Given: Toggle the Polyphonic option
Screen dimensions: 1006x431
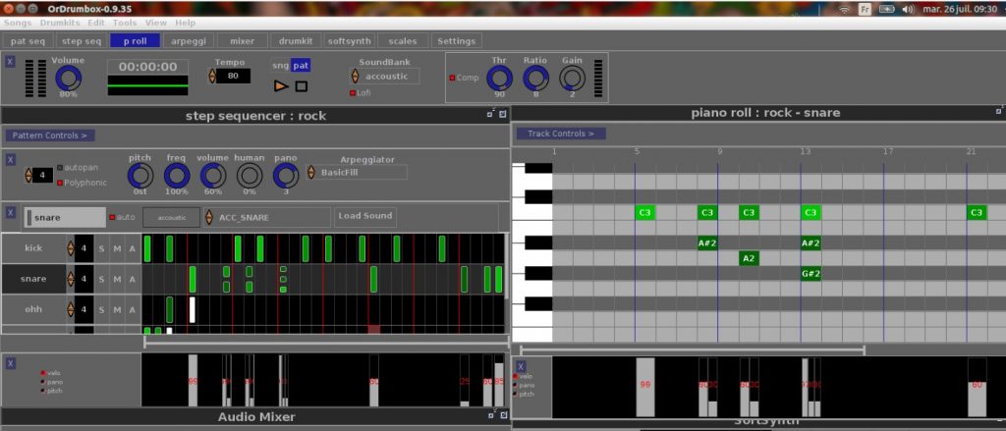Looking at the screenshot, I should (x=60, y=183).
